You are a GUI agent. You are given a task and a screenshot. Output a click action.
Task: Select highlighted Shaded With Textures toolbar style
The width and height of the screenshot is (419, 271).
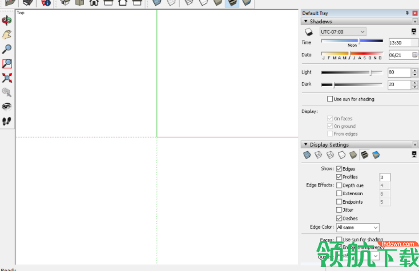click(232, 3)
